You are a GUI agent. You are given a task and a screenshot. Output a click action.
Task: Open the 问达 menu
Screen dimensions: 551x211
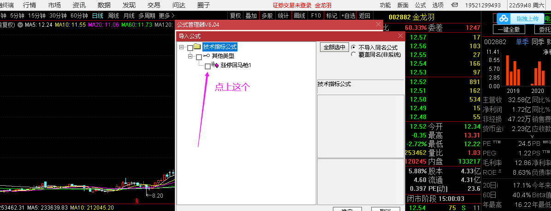click(179, 5)
